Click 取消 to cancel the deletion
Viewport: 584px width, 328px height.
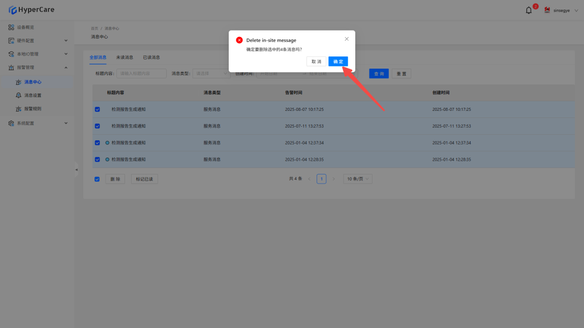316,62
